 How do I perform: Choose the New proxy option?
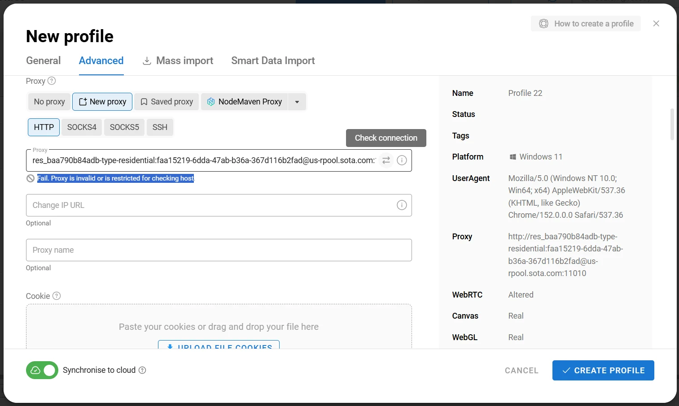102,102
